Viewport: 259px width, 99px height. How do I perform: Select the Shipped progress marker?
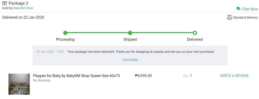point(130,33)
